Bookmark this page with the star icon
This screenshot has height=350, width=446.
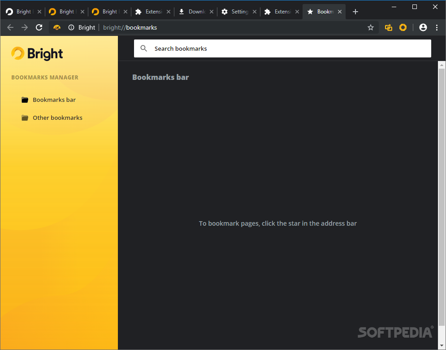370,27
